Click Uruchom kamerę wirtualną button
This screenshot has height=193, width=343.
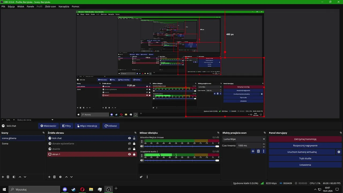(x=302, y=152)
